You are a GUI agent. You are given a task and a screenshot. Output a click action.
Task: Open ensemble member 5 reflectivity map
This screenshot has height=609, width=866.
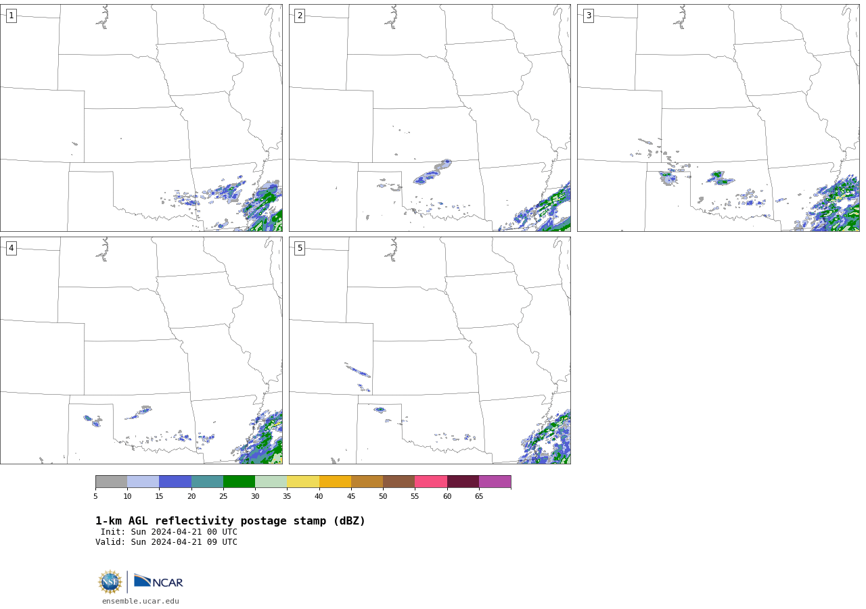click(x=430, y=350)
